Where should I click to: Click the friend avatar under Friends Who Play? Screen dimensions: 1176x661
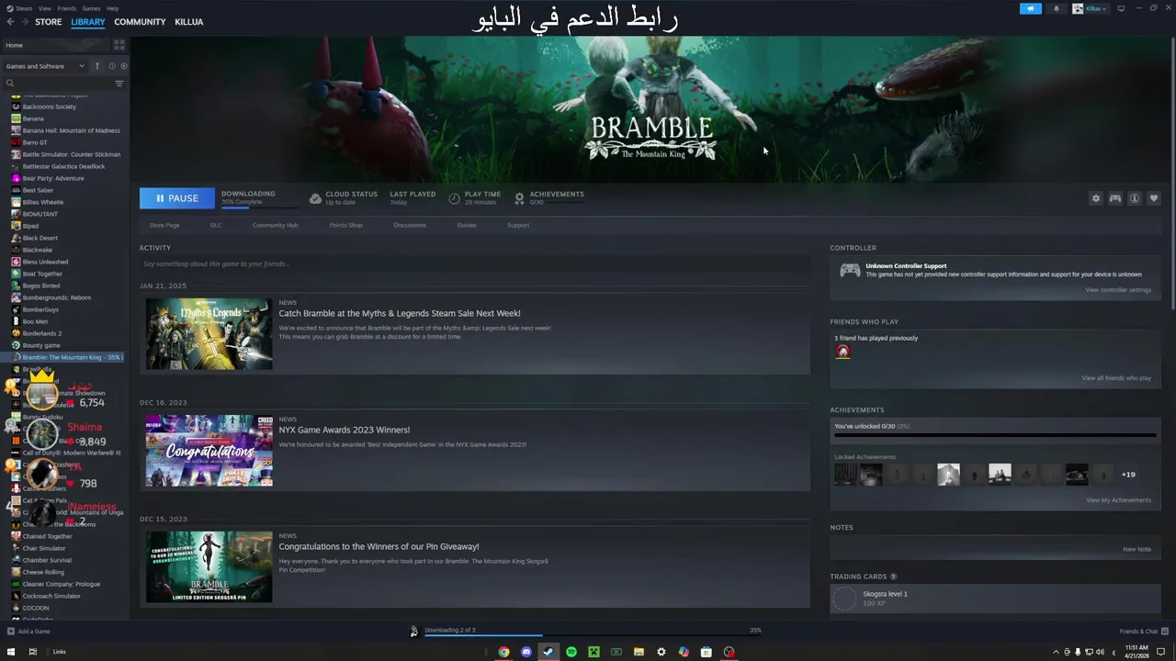pos(842,352)
